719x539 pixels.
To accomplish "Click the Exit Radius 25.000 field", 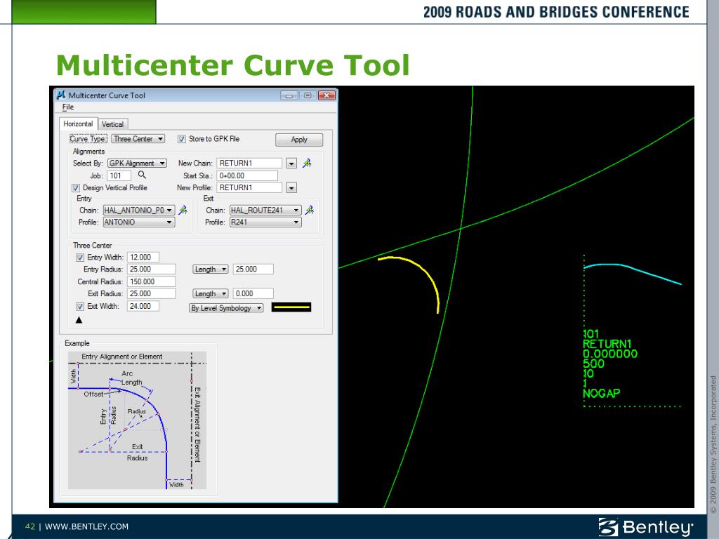I will 152,293.
